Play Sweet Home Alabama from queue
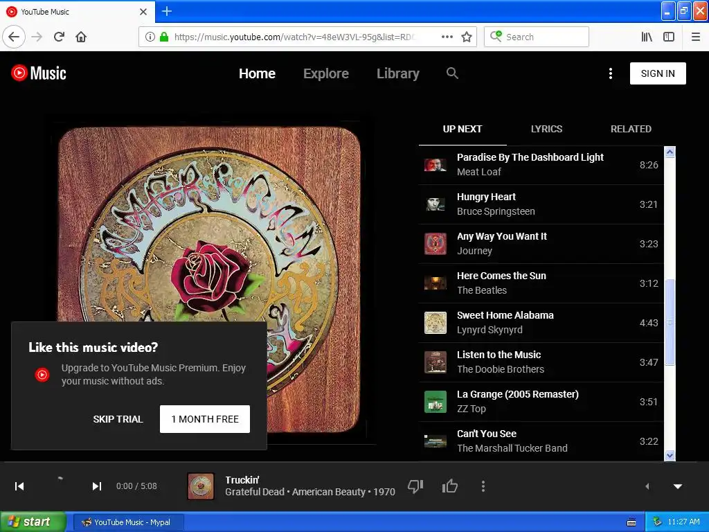The height and width of the screenshot is (532, 709). (541, 323)
